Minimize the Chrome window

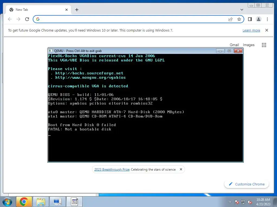pos(251,5)
